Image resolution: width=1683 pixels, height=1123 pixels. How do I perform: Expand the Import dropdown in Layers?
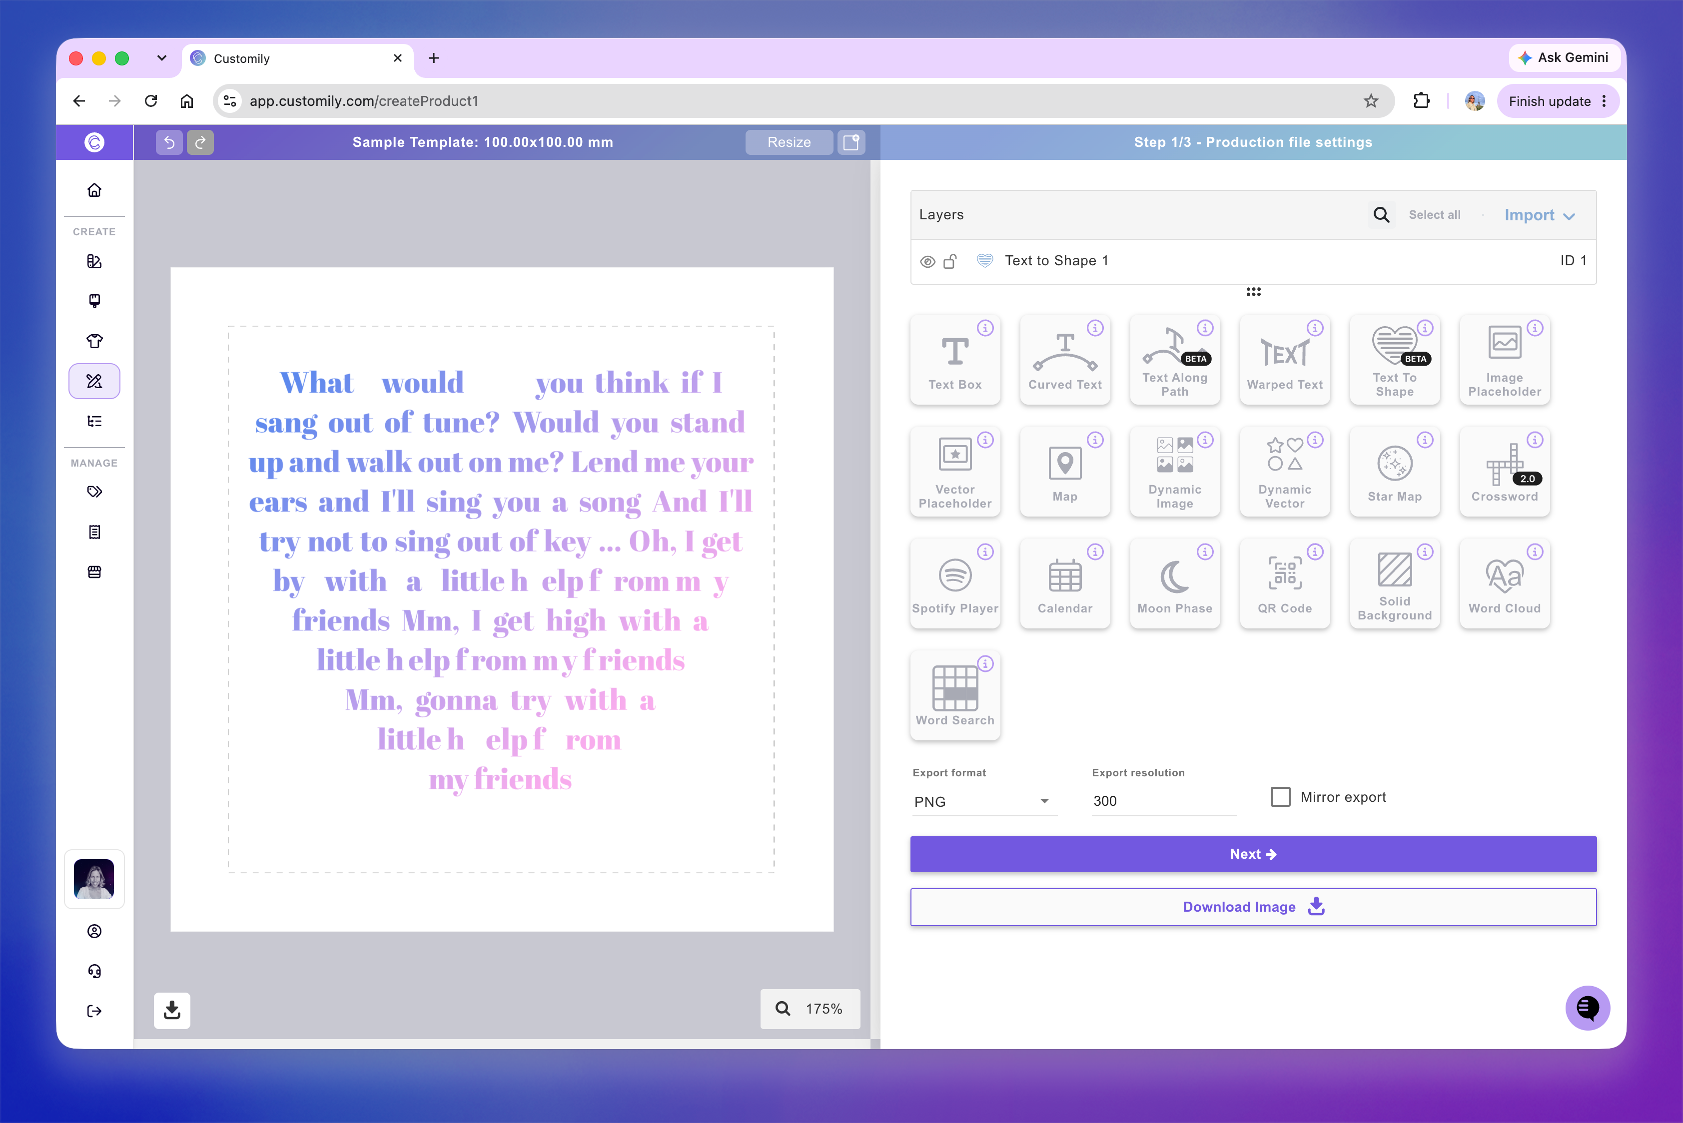pos(1539,216)
